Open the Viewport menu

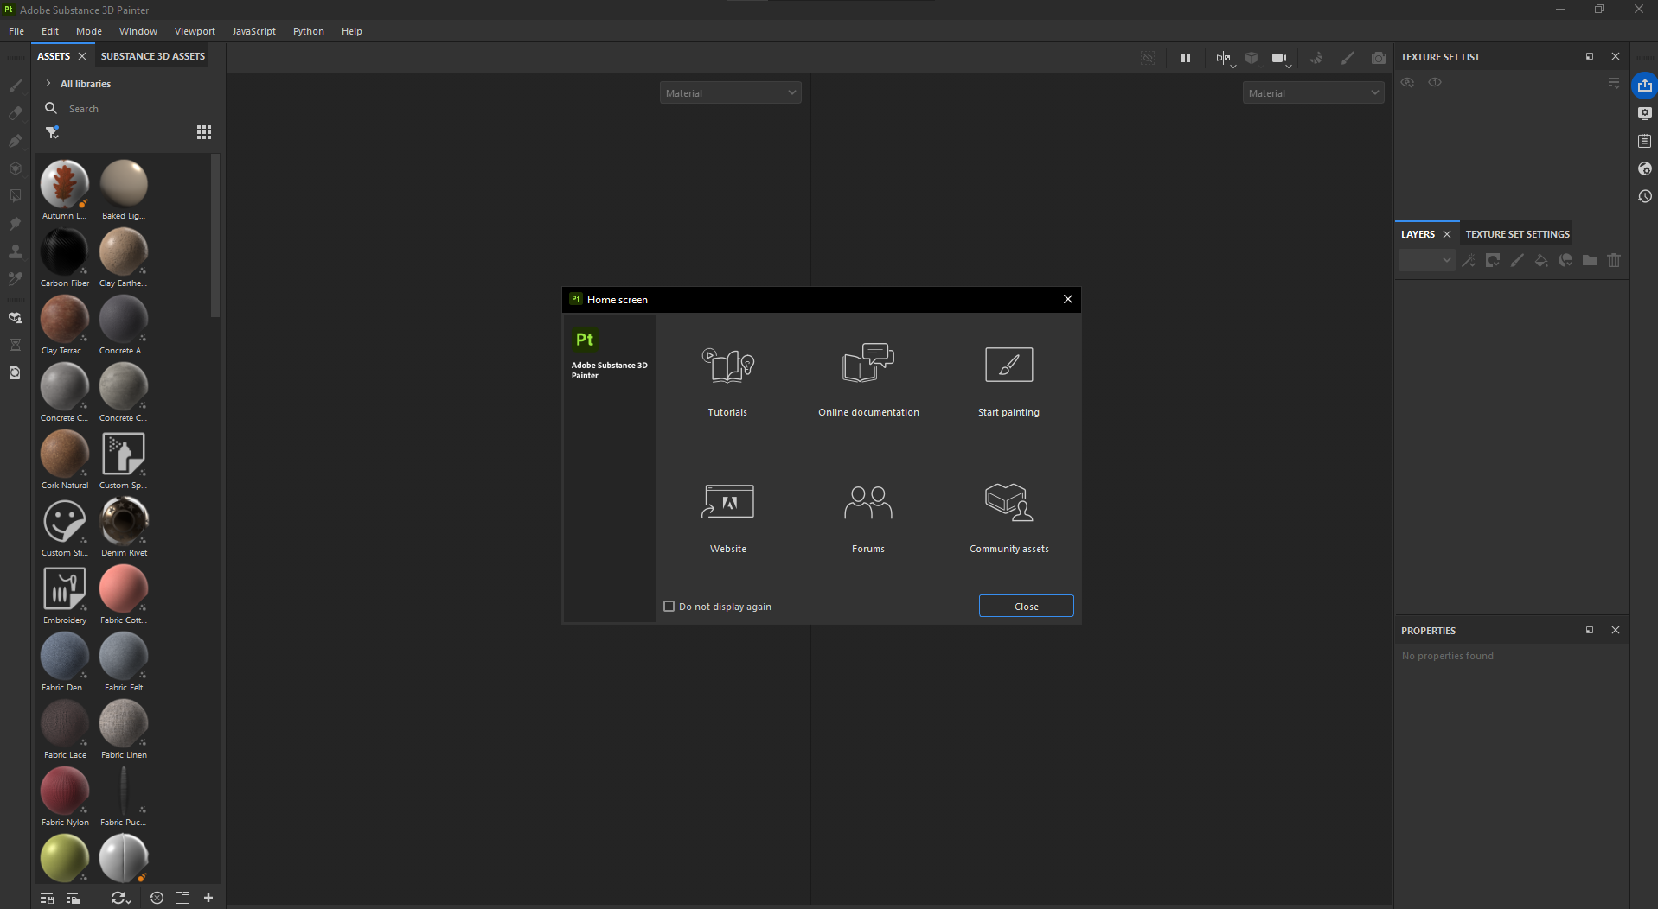click(x=195, y=31)
